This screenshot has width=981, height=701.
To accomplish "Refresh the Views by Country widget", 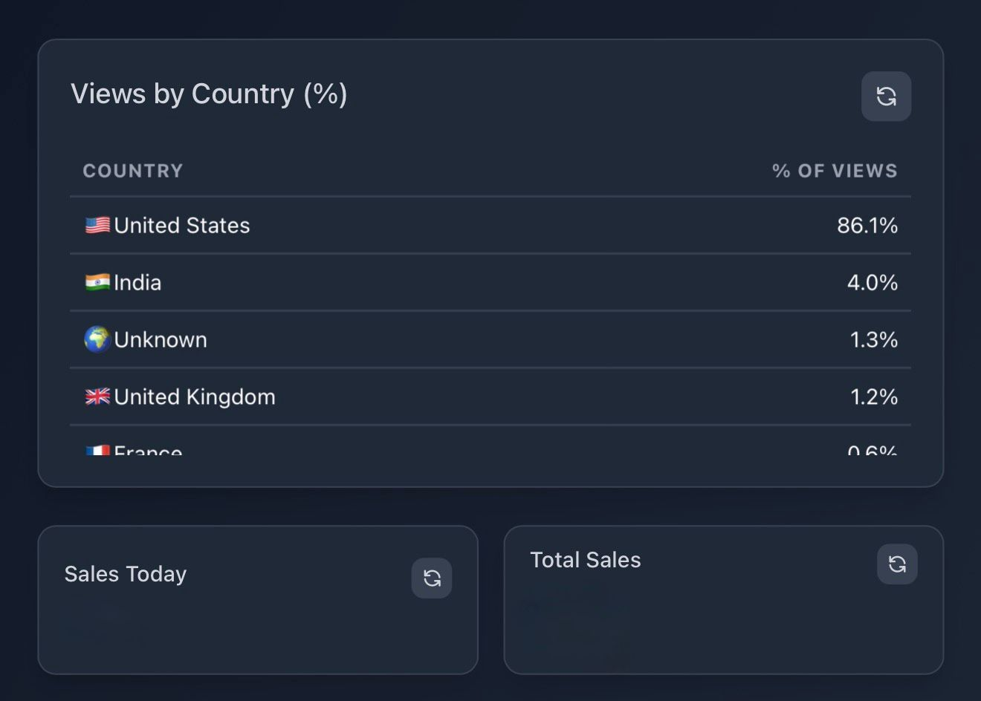I will pyautogui.click(x=886, y=97).
